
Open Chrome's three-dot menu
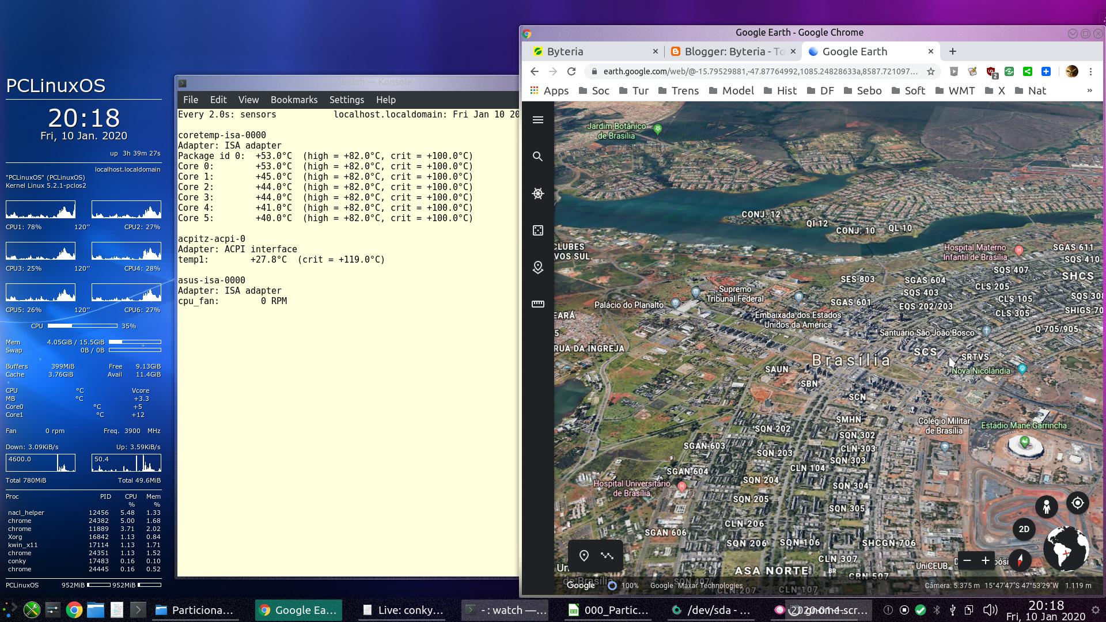click(1090, 71)
